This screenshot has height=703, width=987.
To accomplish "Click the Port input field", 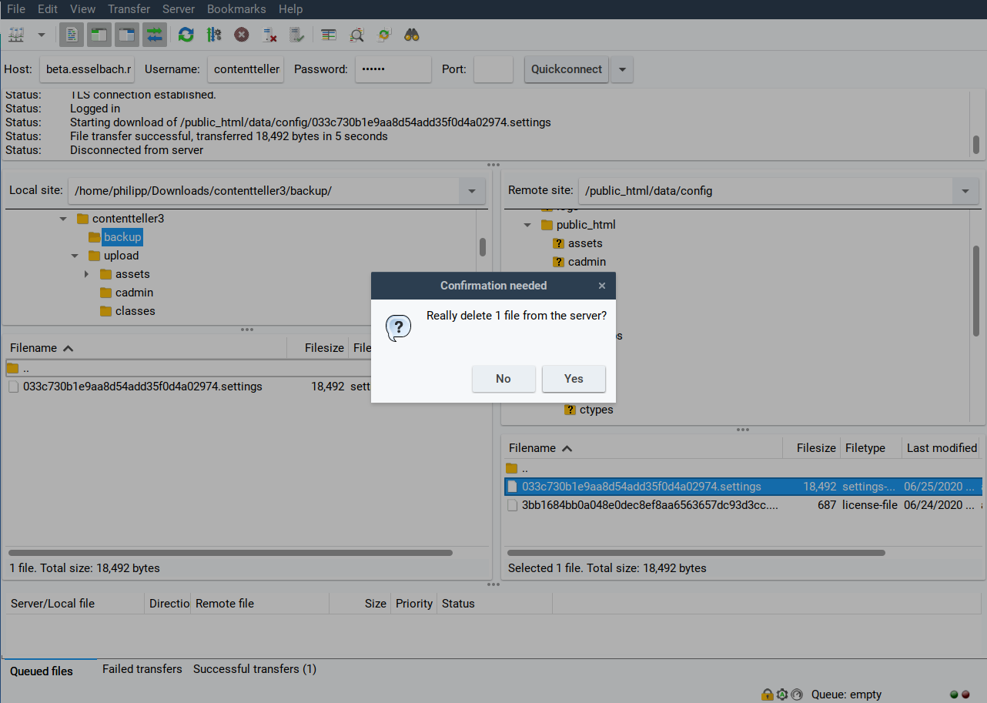I will [x=493, y=69].
